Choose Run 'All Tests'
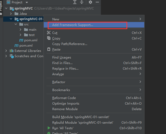This screenshot has width=166, height=134. click(x=94, y=128)
